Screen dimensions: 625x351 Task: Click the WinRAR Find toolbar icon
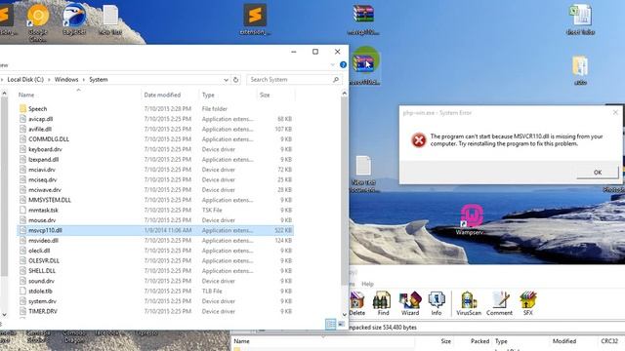pyautogui.click(x=383, y=303)
